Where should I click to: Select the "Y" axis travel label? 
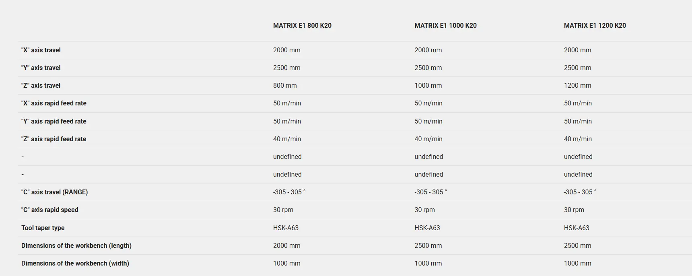coord(41,68)
